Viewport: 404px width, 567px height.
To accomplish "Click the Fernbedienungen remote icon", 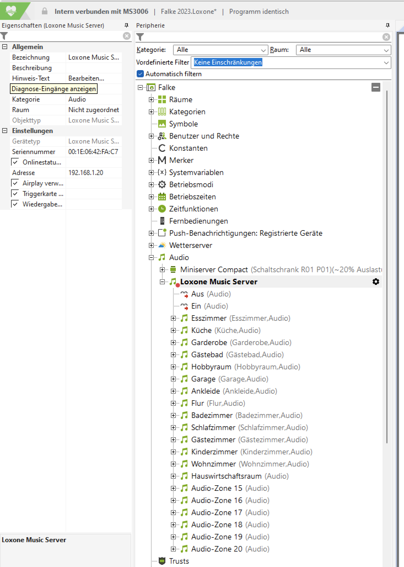I will click(162, 221).
